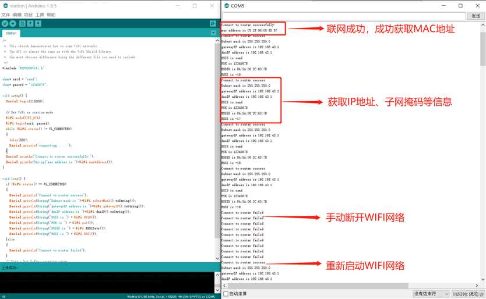The height and width of the screenshot is (299, 486).
Task: Click COM5 horizontal scroll left arrow
Action: (225, 286)
